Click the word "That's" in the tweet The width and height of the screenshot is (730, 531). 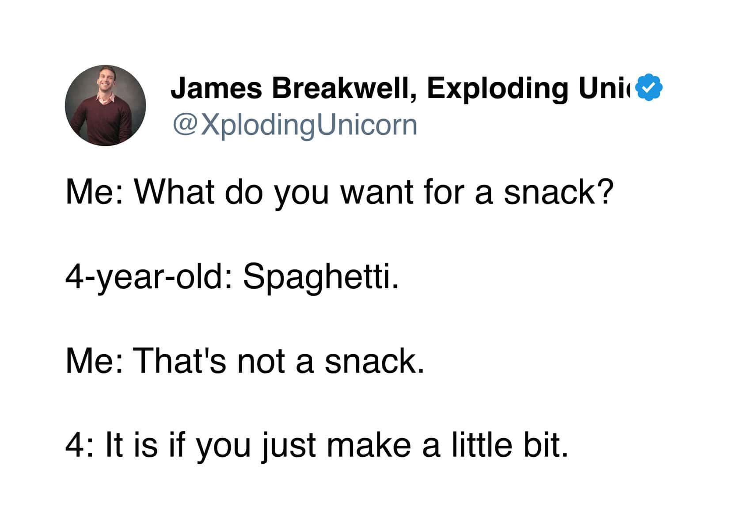[x=180, y=361]
